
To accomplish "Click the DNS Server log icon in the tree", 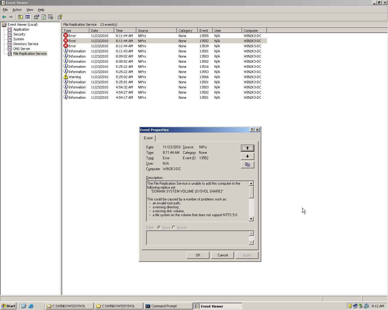I will (x=10, y=49).
